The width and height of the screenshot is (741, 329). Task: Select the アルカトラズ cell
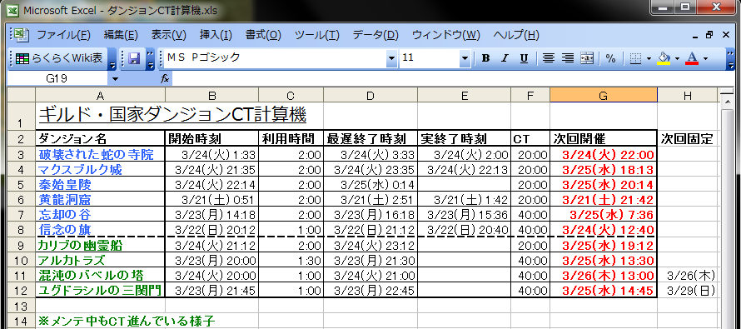click(x=100, y=261)
